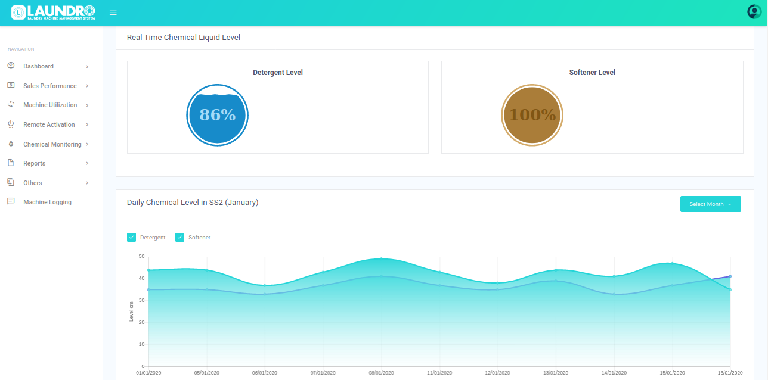Click the Machine Logging message icon
Image resolution: width=768 pixels, height=380 pixels.
pyautogui.click(x=11, y=202)
